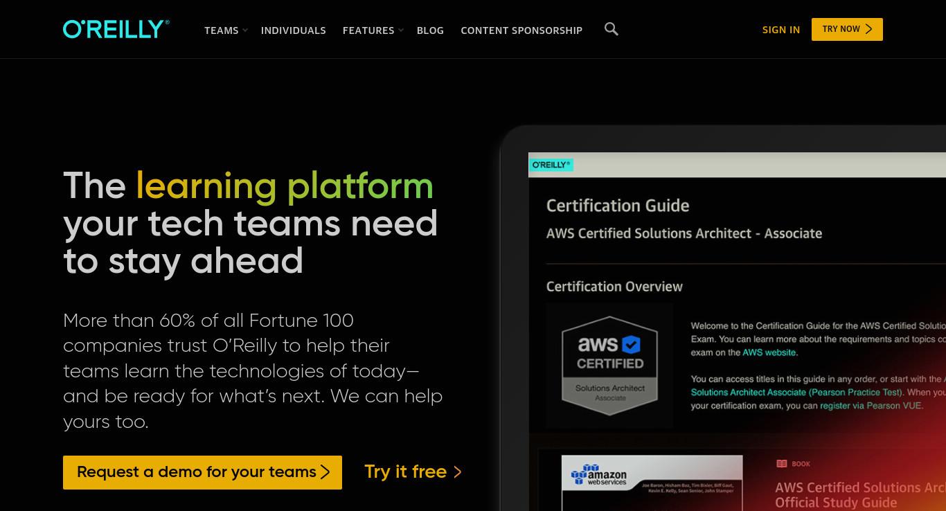Click the 'Certification Overview' heading text
This screenshot has height=511, width=946.
614,287
